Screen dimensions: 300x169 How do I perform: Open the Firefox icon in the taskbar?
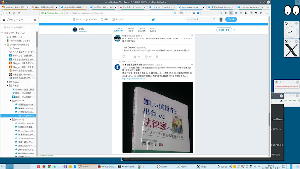(44, 167)
